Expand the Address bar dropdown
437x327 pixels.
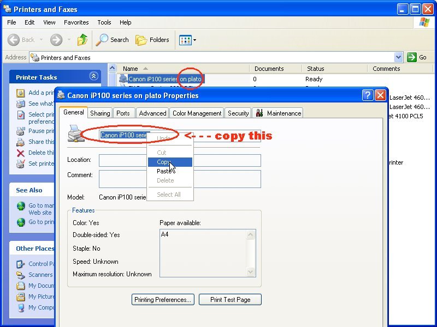pyautogui.click(x=398, y=57)
